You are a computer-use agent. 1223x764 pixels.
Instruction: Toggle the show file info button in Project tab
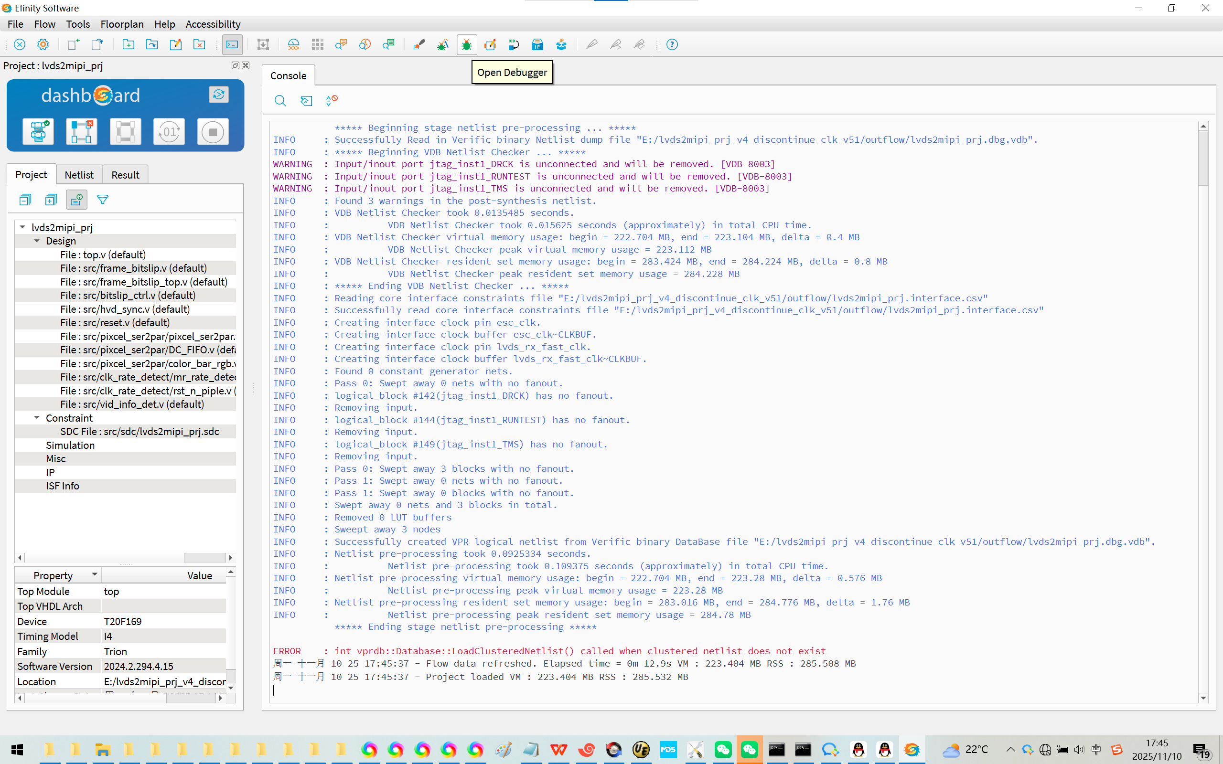76,200
